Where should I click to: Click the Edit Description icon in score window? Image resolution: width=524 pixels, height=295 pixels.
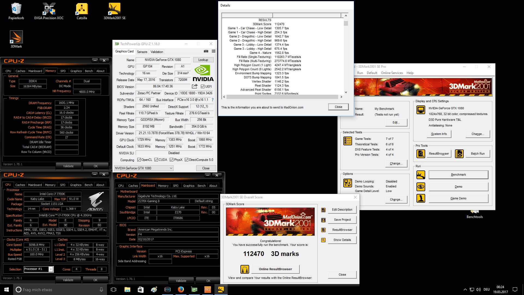[x=323, y=210]
